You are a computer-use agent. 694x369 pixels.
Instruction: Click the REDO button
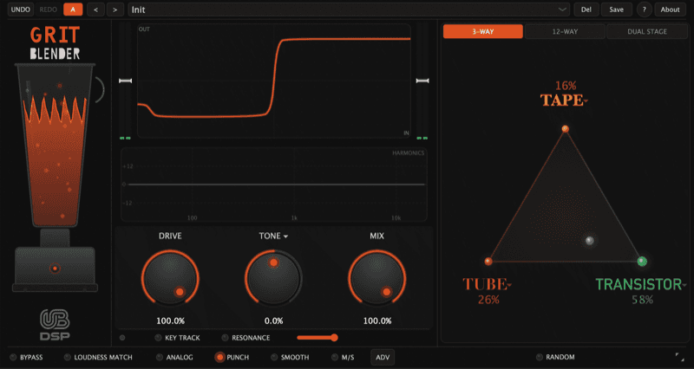pos(49,10)
